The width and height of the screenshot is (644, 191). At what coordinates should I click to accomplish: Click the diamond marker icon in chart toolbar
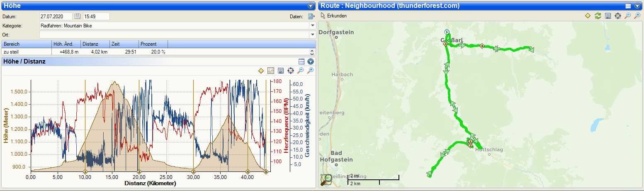pyautogui.click(x=261, y=71)
